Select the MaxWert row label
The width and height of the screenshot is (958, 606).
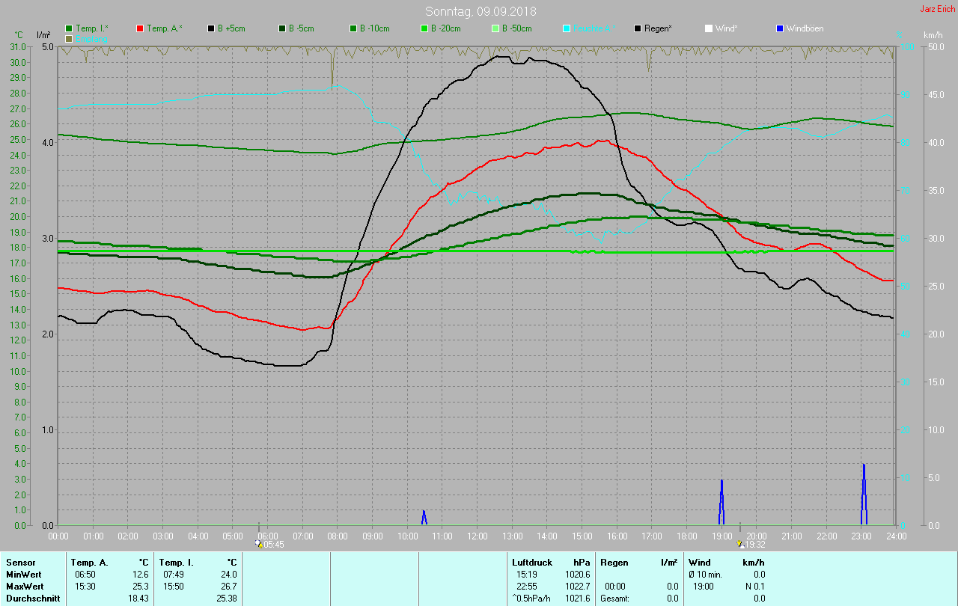pyautogui.click(x=25, y=586)
